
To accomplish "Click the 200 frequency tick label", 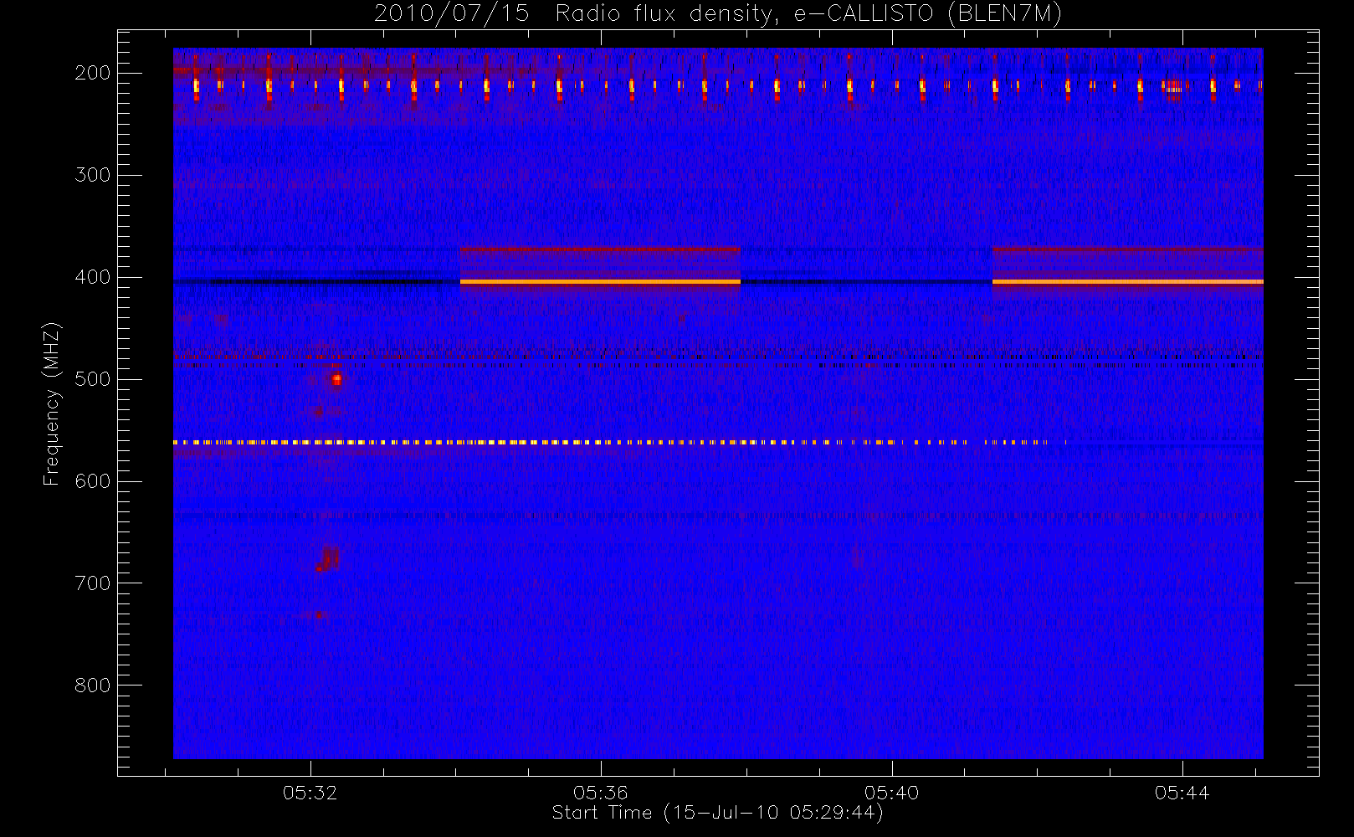I will [x=93, y=73].
